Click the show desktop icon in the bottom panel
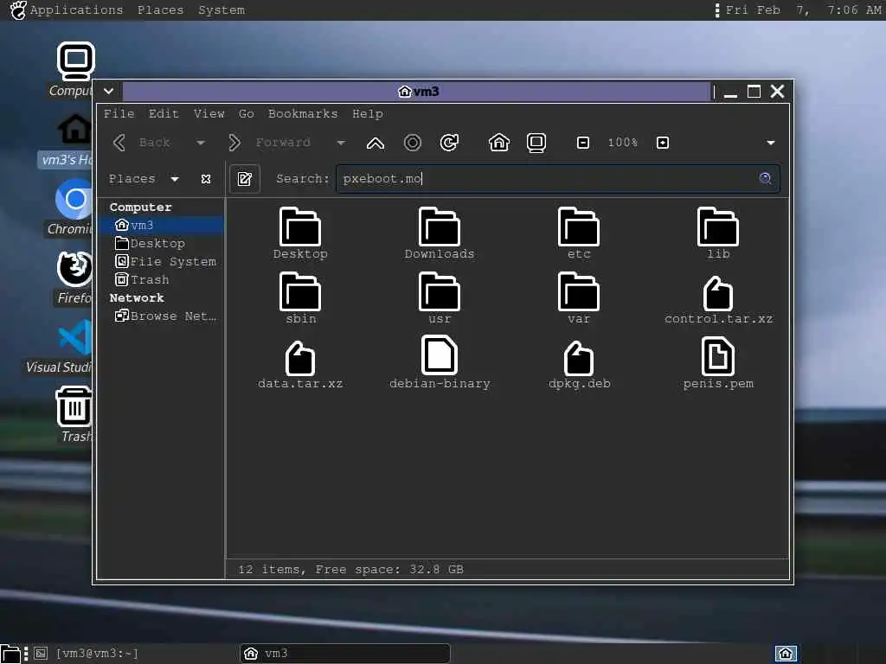 [x=10, y=654]
